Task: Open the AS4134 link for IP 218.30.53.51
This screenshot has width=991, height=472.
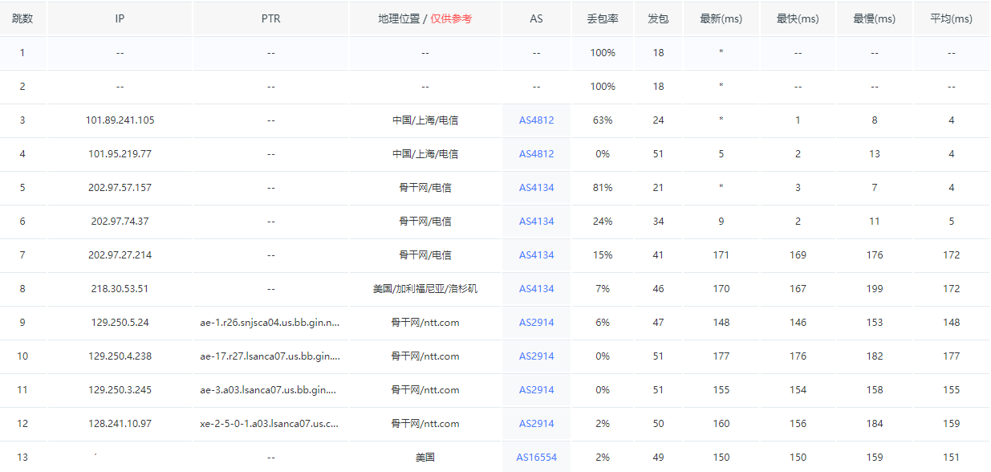Action: click(536, 289)
